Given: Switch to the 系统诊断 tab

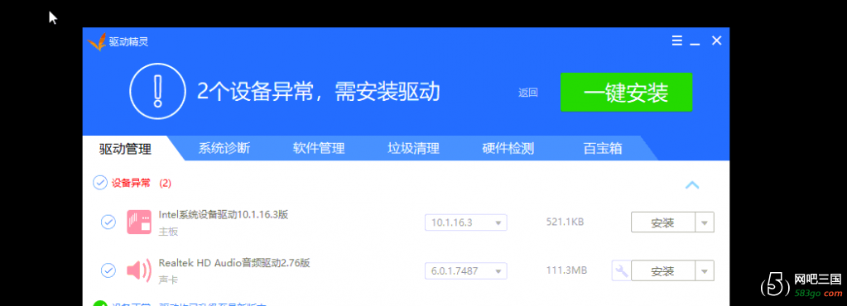Looking at the screenshot, I should point(224,148).
